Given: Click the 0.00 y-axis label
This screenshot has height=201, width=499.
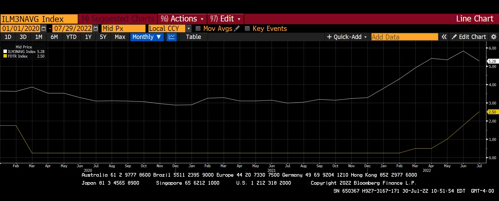Looking at the screenshot, I should click(x=492, y=158).
